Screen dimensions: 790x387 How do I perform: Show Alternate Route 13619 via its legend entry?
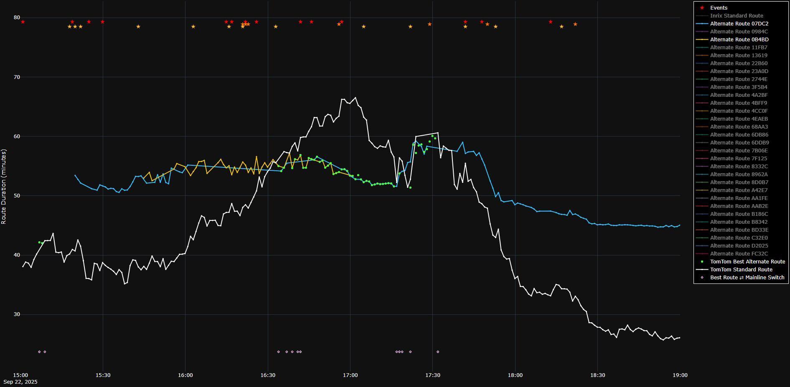click(x=739, y=55)
